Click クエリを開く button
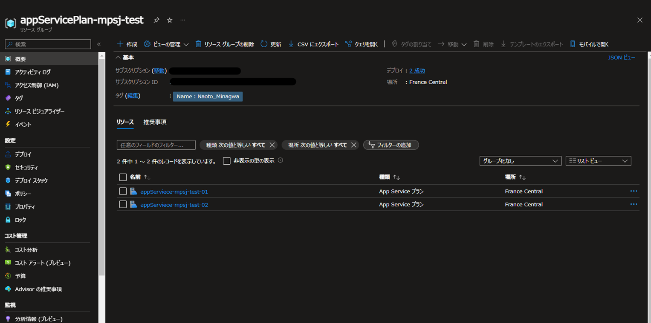This screenshot has height=323, width=651. pyautogui.click(x=362, y=44)
